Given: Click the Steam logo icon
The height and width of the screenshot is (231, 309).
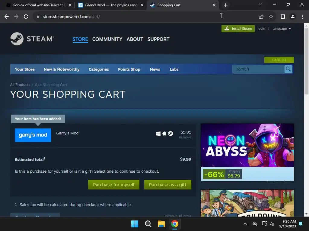Looking at the screenshot, I should [17, 39].
